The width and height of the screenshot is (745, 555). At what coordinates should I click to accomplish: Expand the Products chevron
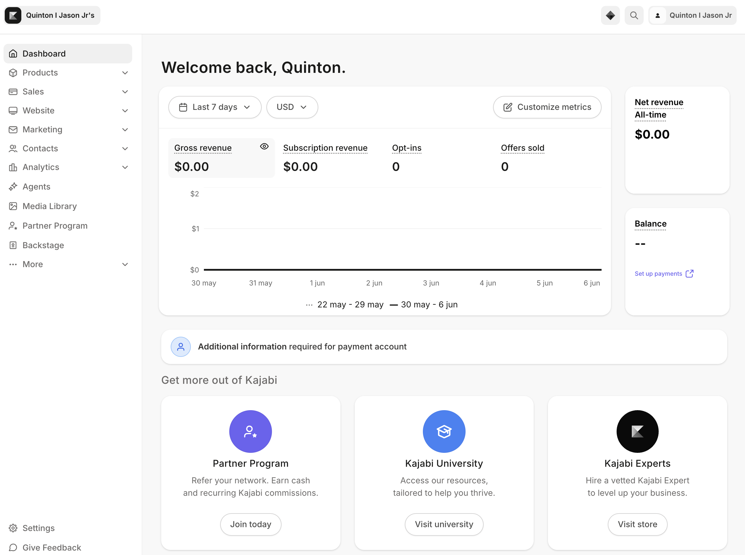tap(125, 73)
